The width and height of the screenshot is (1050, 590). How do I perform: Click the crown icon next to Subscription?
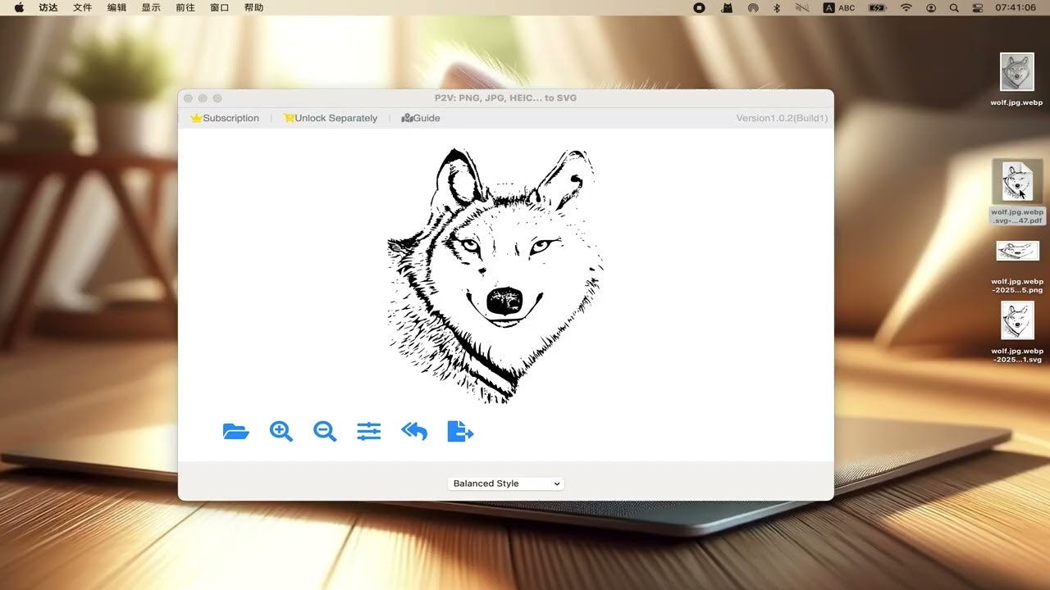tap(196, 118)
